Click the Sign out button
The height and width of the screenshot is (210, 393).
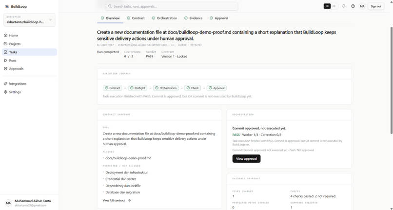376,6
